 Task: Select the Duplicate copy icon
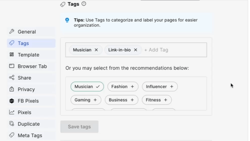point(12,124)
